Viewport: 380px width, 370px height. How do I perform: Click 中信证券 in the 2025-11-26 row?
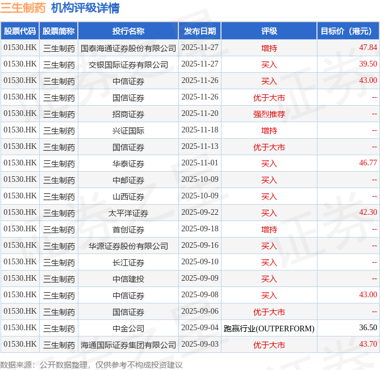tap(128, 81)
